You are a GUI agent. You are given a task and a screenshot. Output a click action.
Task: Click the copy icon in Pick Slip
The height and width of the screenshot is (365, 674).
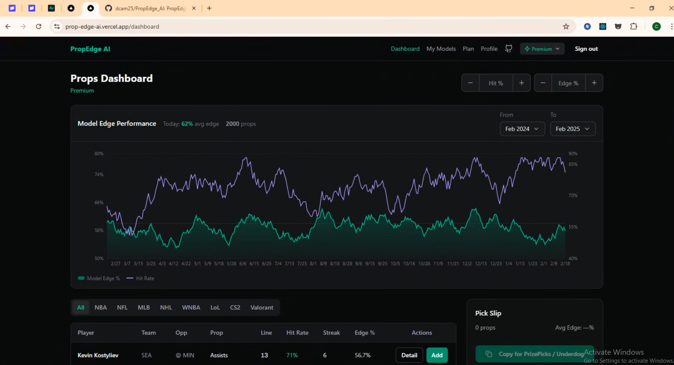coord(489,354)
